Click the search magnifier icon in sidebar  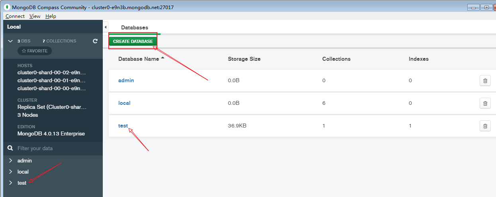click(x=10, y=148)
